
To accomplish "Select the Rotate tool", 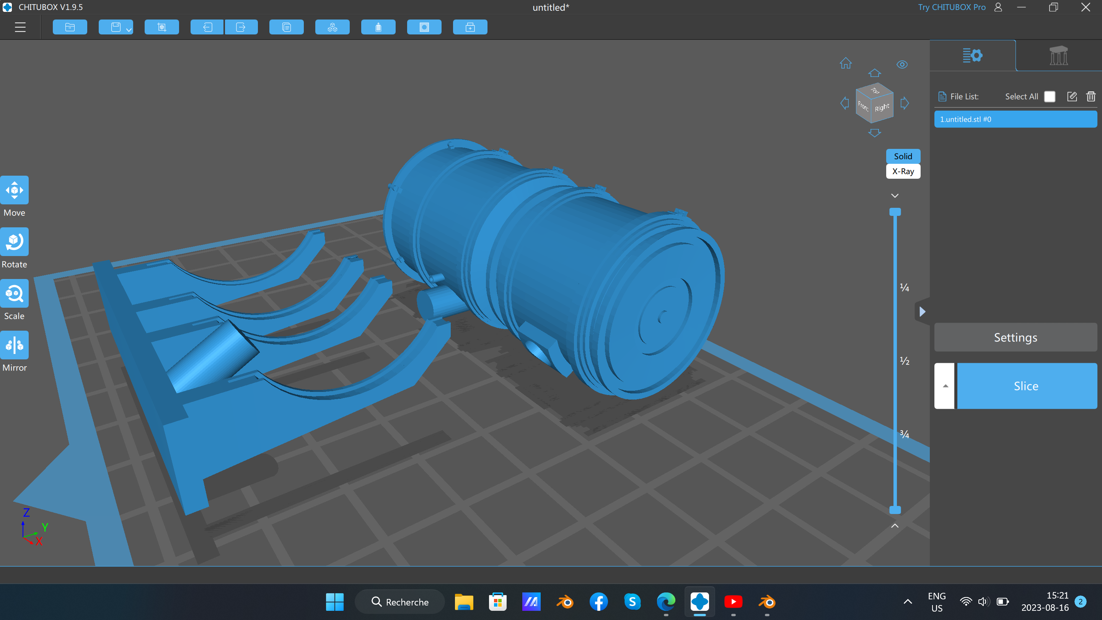I will (x=14, y=242).
